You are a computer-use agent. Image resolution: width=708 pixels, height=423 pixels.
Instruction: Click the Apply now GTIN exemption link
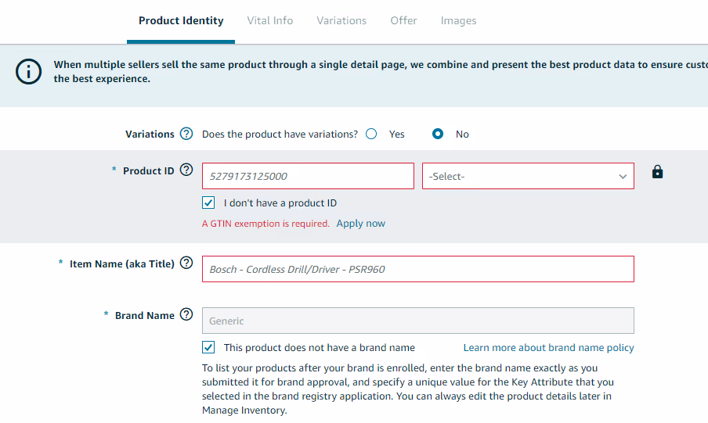tap(361, 224)
